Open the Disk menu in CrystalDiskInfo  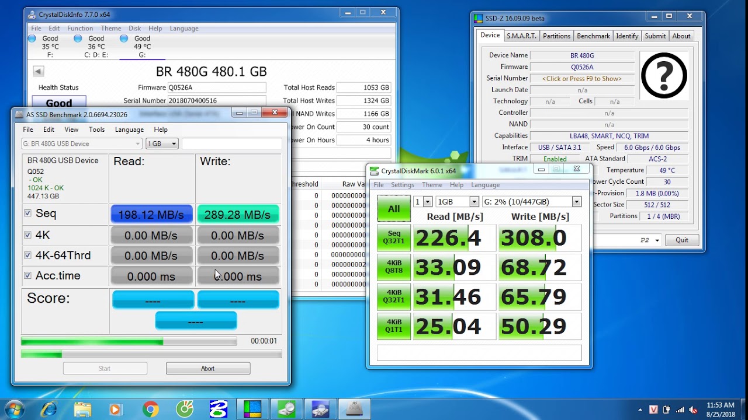click(134, 28)
